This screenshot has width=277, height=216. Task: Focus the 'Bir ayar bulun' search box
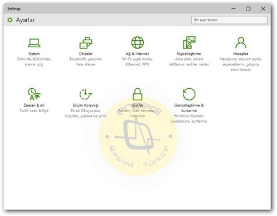click(x=229, y=20)
